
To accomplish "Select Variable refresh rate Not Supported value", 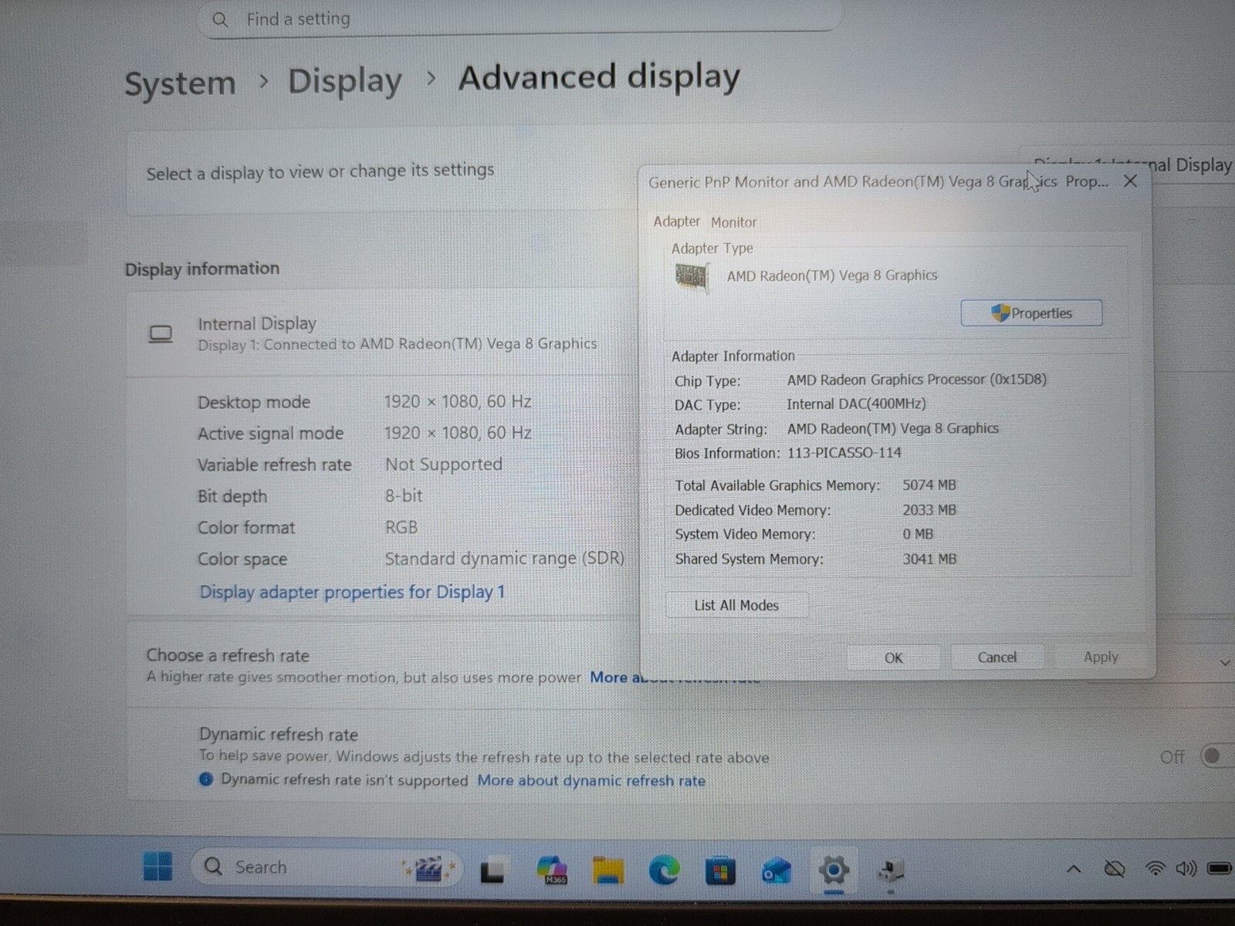I will tap(444, 465).
